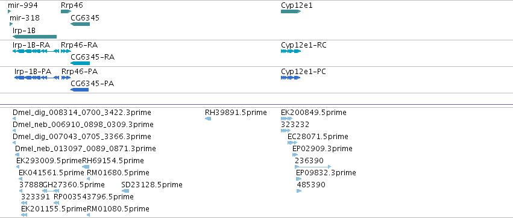
Task: Click the Rrp46 gene arrow glyph
Action: pos(66,11)
